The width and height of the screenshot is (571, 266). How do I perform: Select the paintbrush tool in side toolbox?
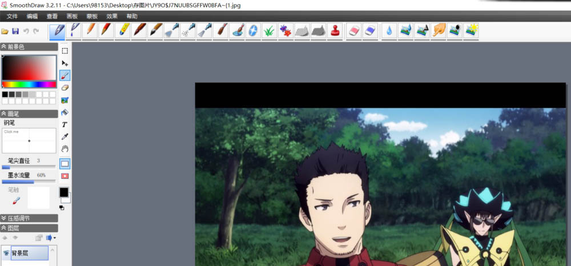(65, 76)
